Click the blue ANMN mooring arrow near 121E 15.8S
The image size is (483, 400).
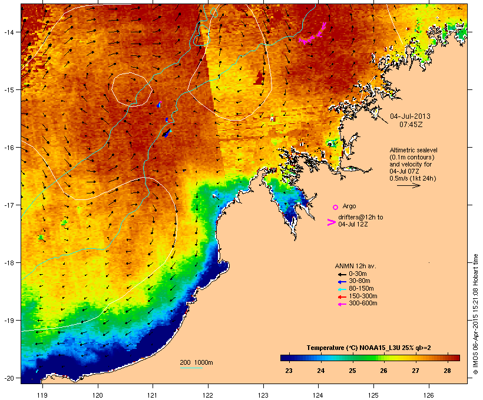tap(167, 133)
